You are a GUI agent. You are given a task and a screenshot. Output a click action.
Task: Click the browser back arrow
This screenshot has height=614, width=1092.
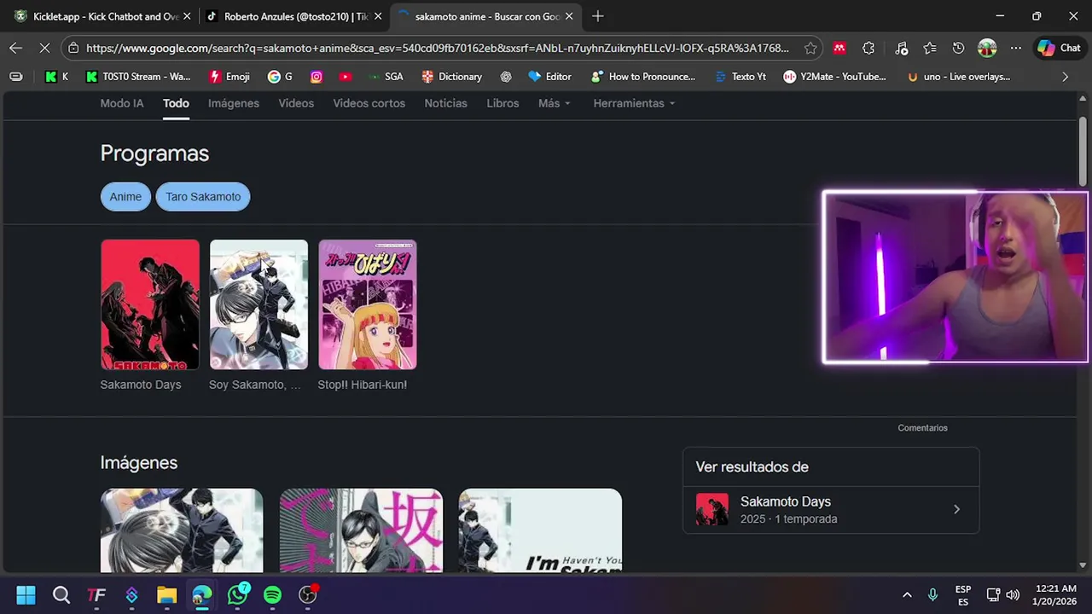(x=15, y=49)
